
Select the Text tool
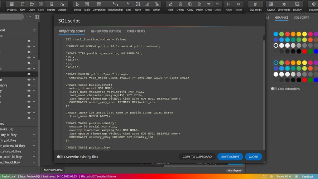(x=147, y=6)
